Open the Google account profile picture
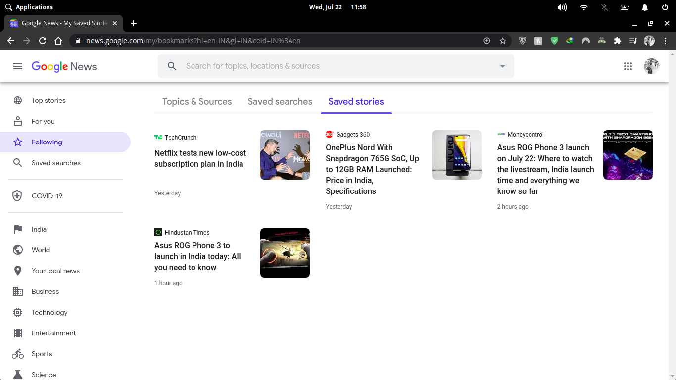The width and height of the screenshot is (676, 380). click(x=651, y=66)
